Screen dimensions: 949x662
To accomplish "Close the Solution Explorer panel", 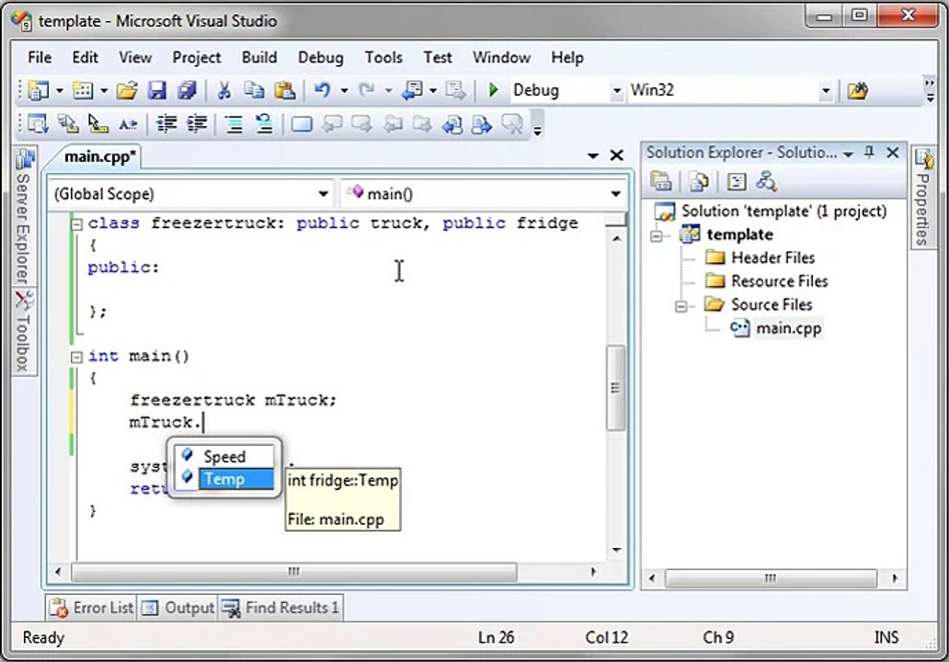I will [892, 153].
